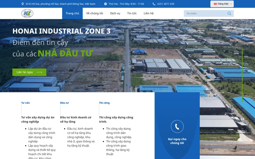The image size is (255, 159).
Task: Click the location pin icon
Action: click(23, 4)
